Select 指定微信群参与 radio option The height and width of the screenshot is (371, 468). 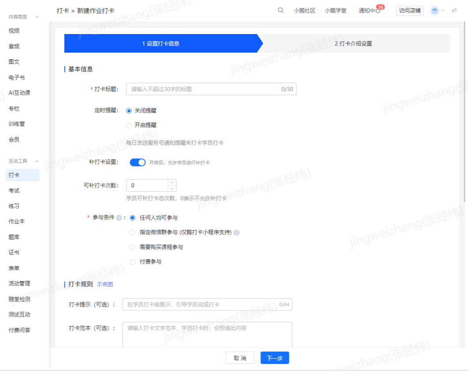[132, 233]
